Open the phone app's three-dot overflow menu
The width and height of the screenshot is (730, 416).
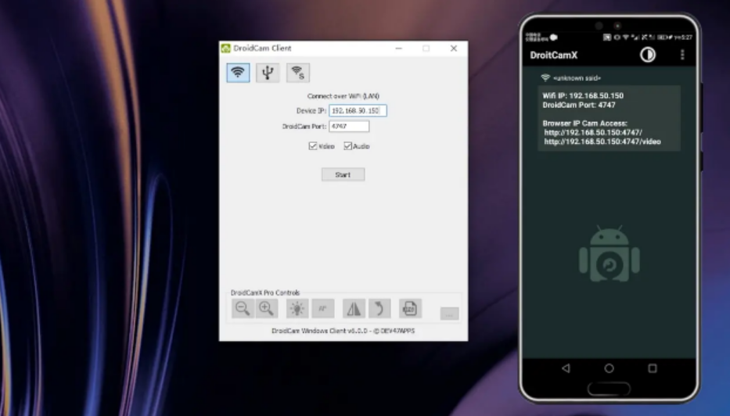point(682,55)
